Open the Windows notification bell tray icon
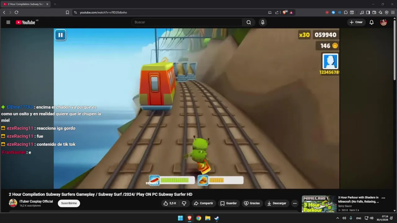397x223 pixels. tap(392, 218)
